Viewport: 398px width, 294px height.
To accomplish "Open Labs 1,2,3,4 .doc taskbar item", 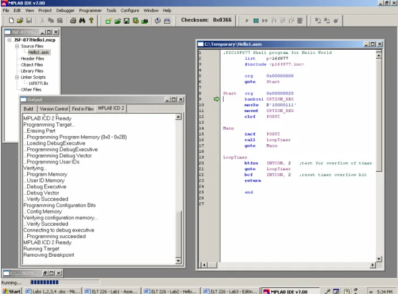I will (53, 292).
